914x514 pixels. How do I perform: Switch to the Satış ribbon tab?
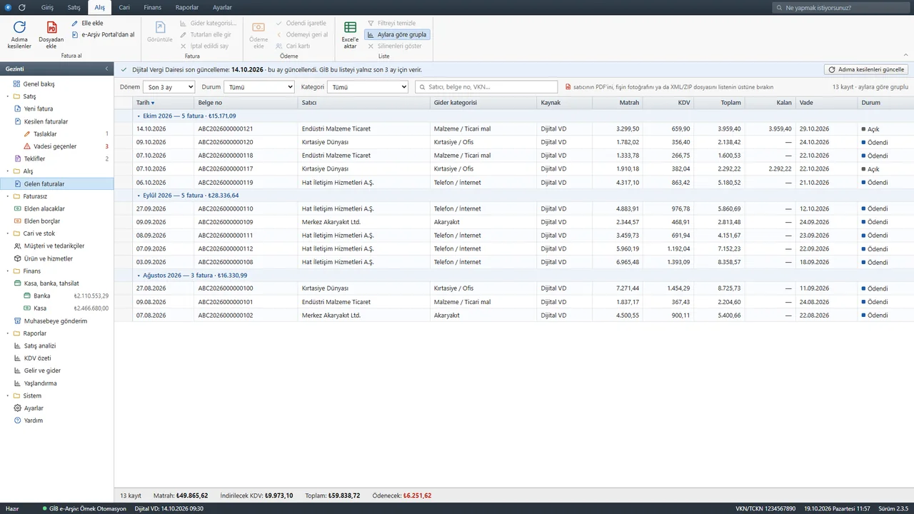(74, 7)
